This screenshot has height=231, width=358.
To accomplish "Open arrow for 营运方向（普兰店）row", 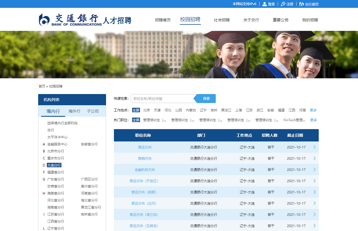I will (315, 214).
